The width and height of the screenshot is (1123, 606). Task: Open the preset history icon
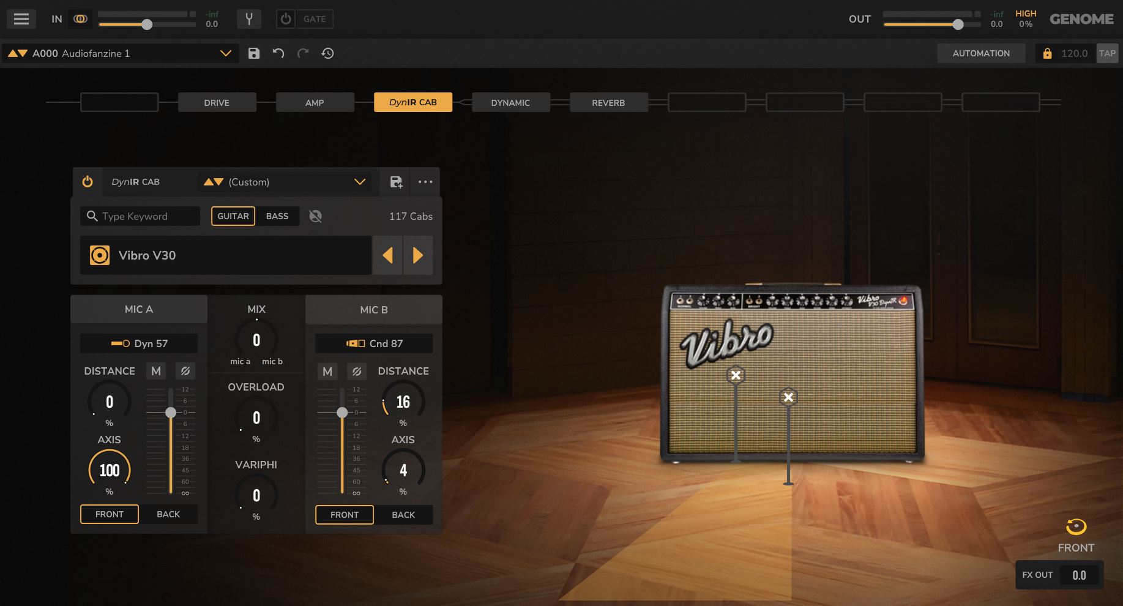[x=327, y=53]
